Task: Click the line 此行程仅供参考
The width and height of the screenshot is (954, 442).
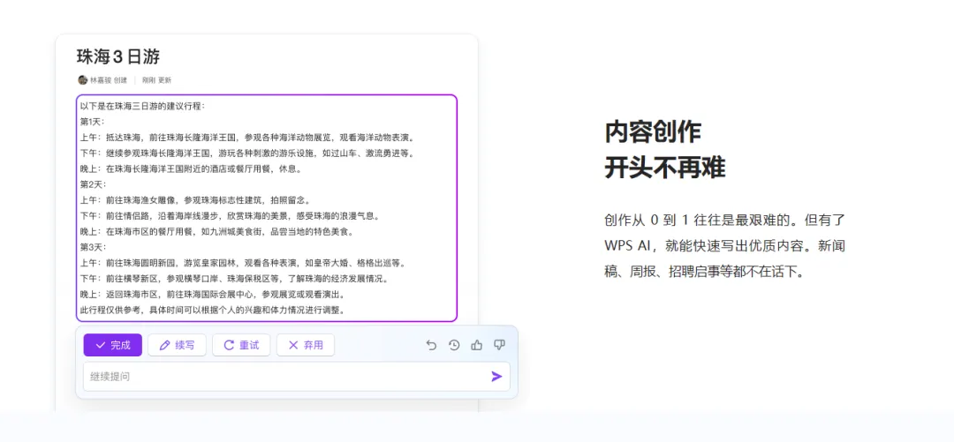Action: point(213,310)
